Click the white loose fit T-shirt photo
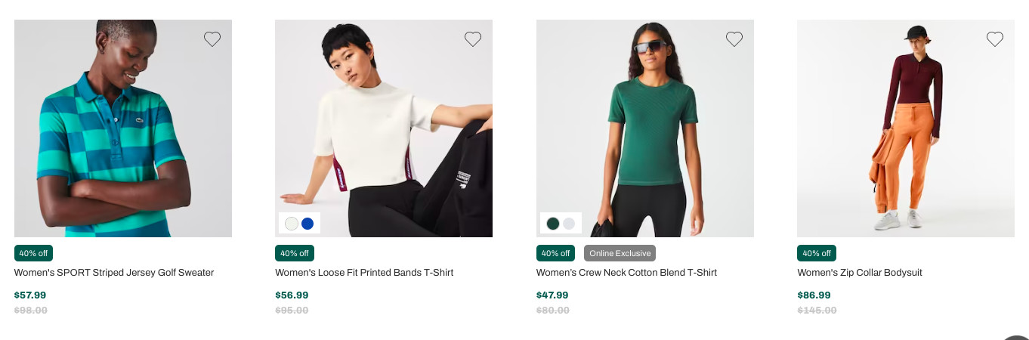1029x340 pixels. [x=384, y=128]
